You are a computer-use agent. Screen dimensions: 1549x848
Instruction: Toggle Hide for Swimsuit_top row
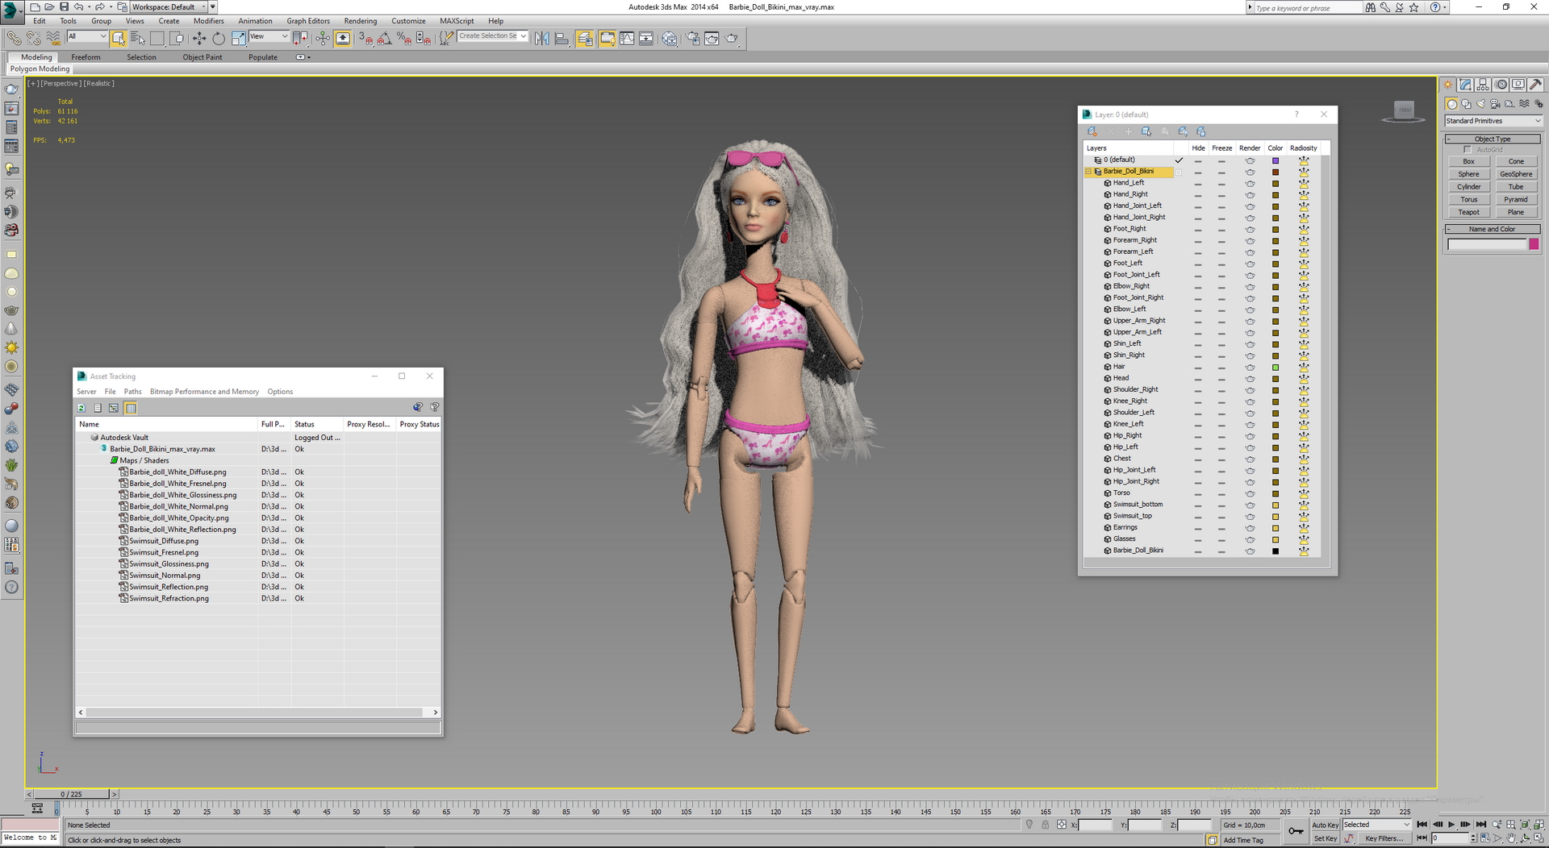pyautogui.click(x=1198, y=517)
